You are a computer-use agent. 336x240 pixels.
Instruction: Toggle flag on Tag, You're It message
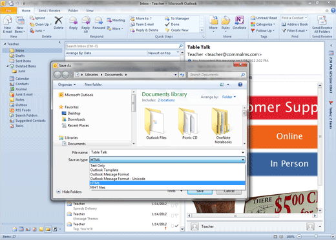click(x=176, y=226)
